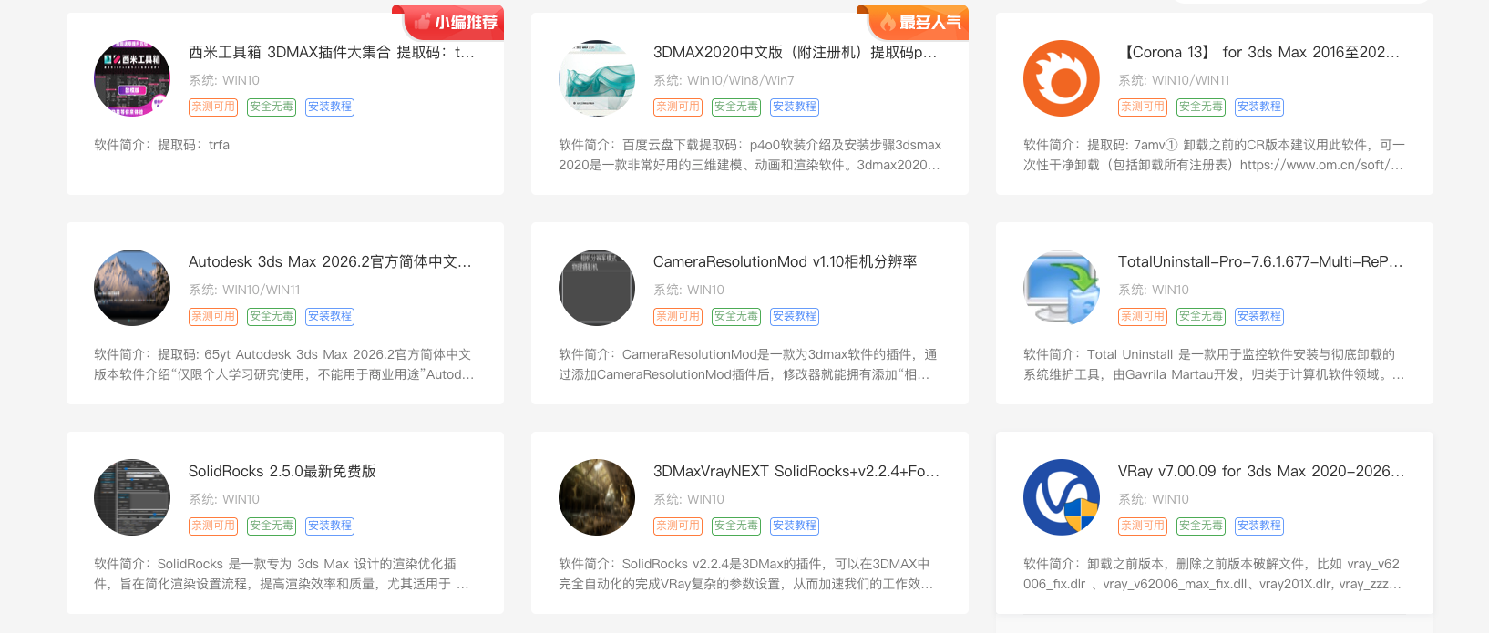Click 亲测可用 tag on VRay v7.00.09 card
This screenshot has height=633, width=1489.
[x=1143, y=526]
